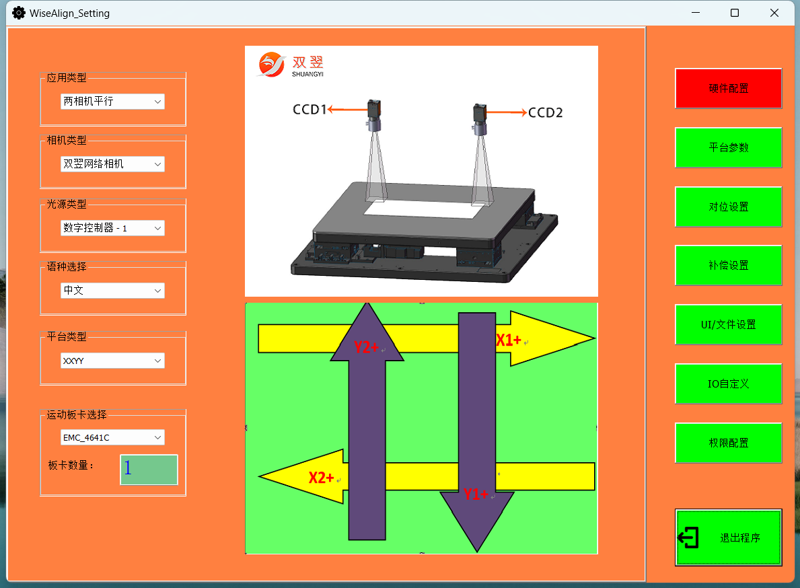Switch to the 平台参数 page
Screen dimensions: 800x588
tap(728, 147)
